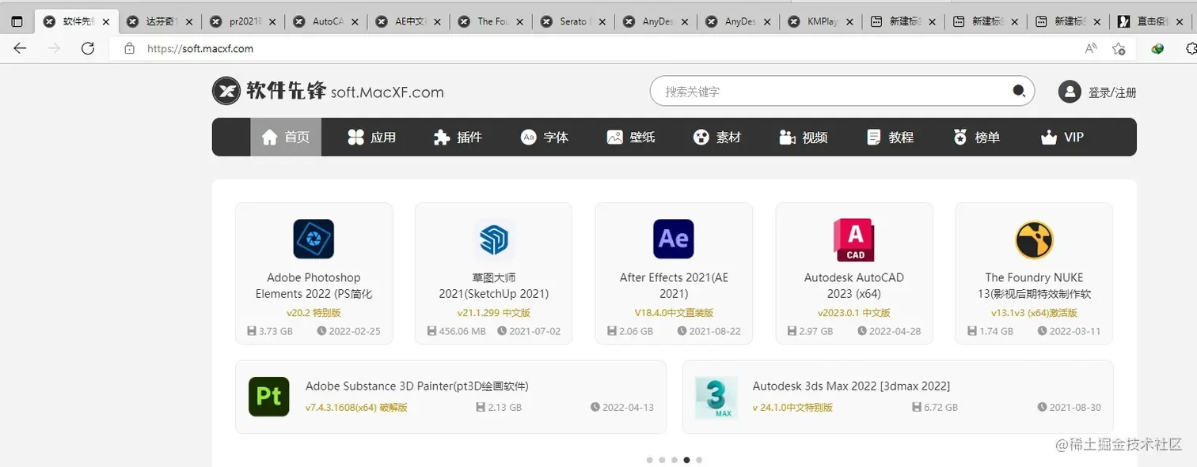Click the NUKE yellow radiation-style icon
The height and width of the screenshot is (467, 1197).
1034,239
